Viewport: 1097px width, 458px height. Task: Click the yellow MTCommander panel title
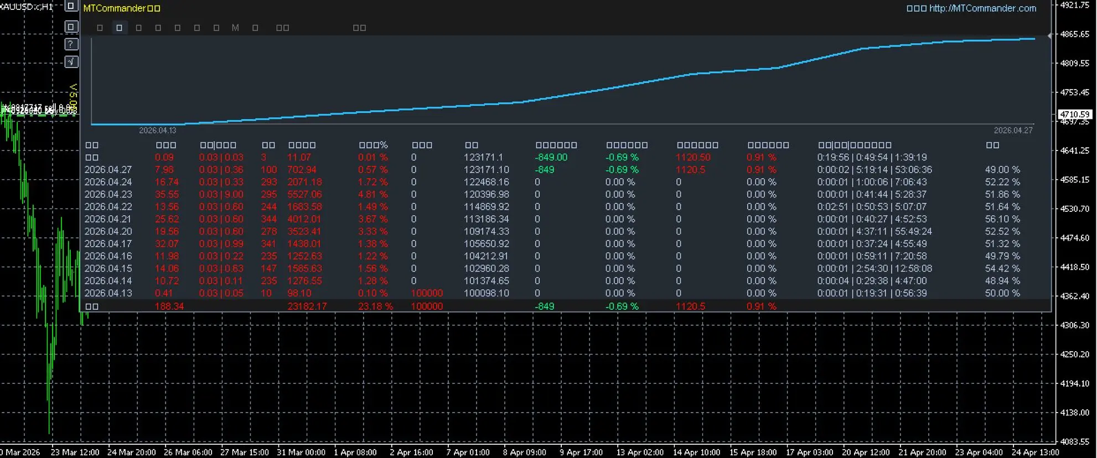click(x=121, y=8)
